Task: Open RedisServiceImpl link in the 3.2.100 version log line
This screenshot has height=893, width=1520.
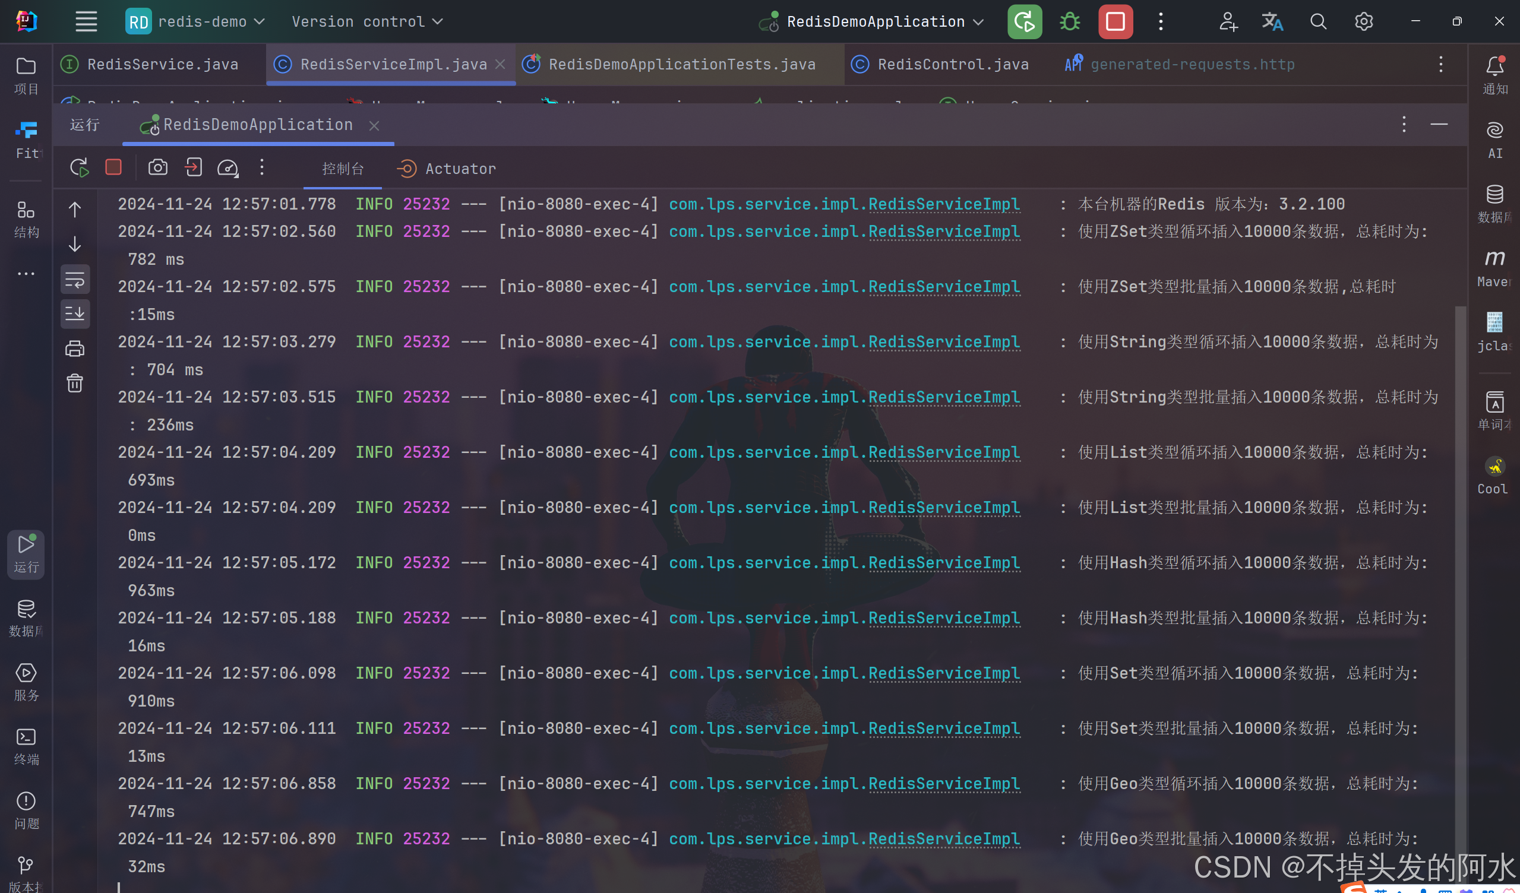Action: click(x=944, y=204)
